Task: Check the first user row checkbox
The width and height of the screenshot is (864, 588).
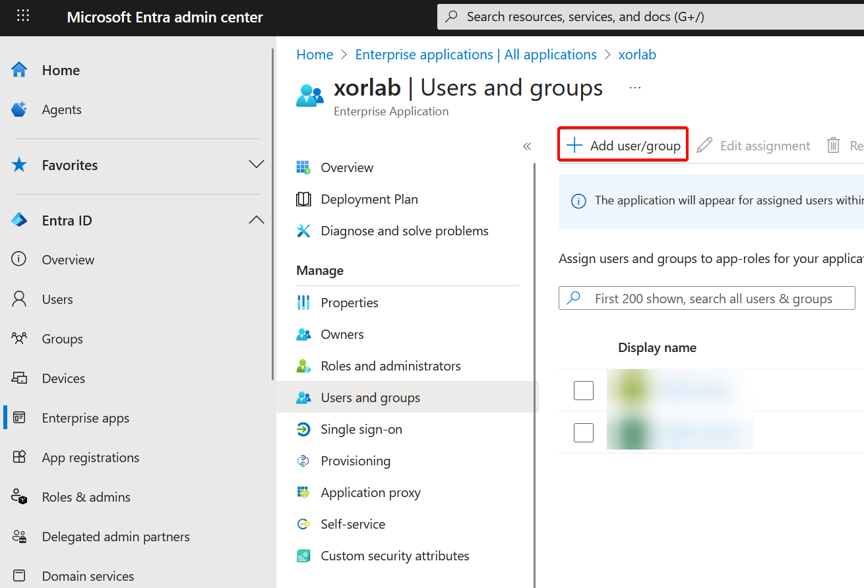Action: coord(584,390)
